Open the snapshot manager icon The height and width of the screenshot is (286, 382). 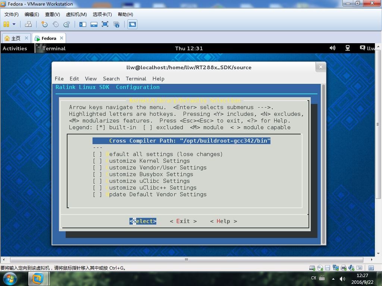(67, 24)
